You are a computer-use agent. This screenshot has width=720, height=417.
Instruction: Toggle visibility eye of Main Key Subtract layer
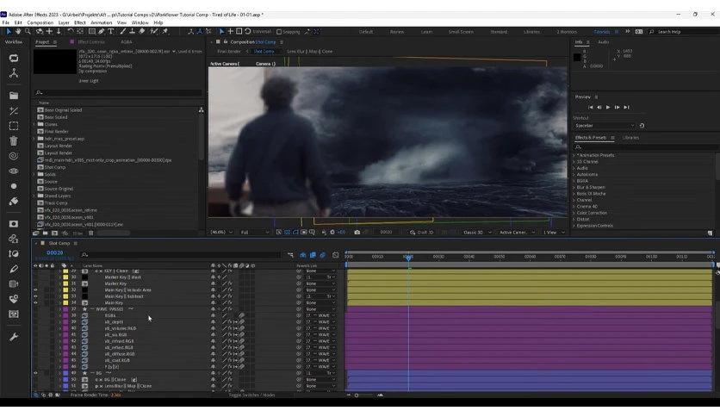tap(35, 296)
